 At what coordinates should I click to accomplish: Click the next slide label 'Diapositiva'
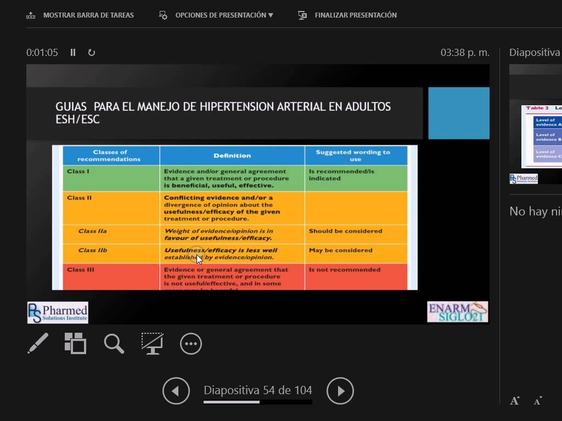(535, 53)
